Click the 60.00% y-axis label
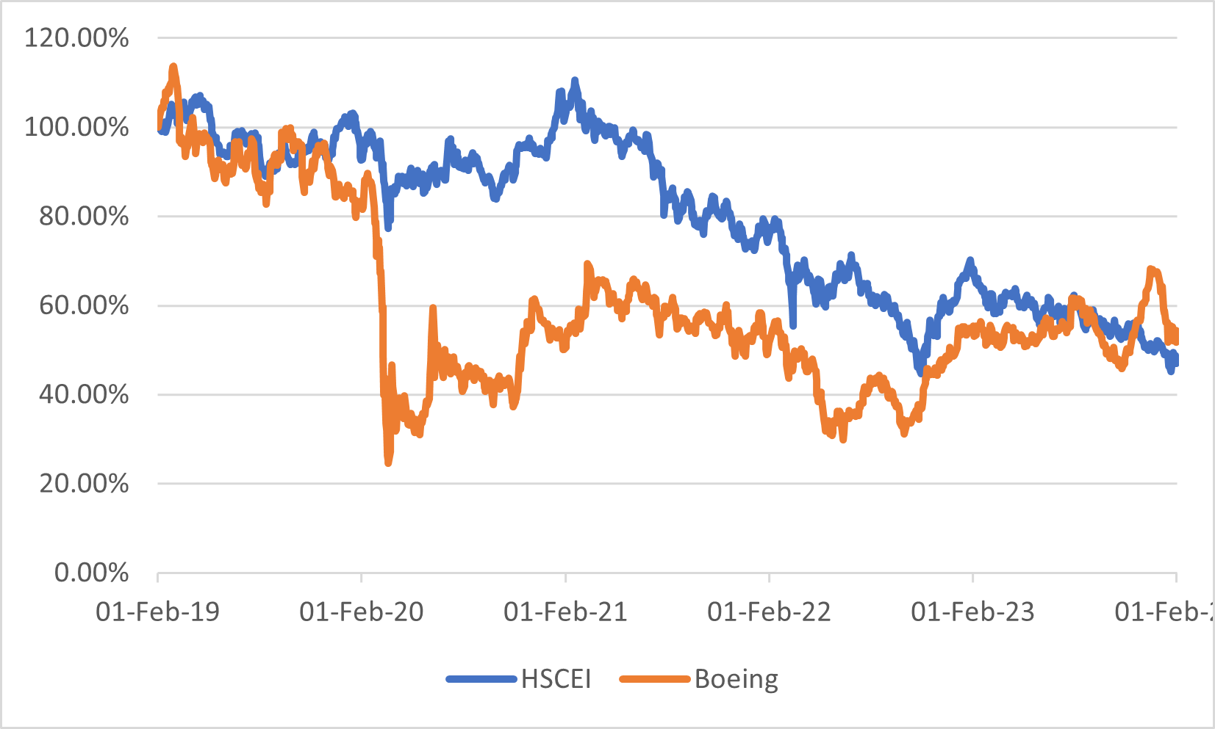Screen dimensions: 1215x729 pos(84,305)
